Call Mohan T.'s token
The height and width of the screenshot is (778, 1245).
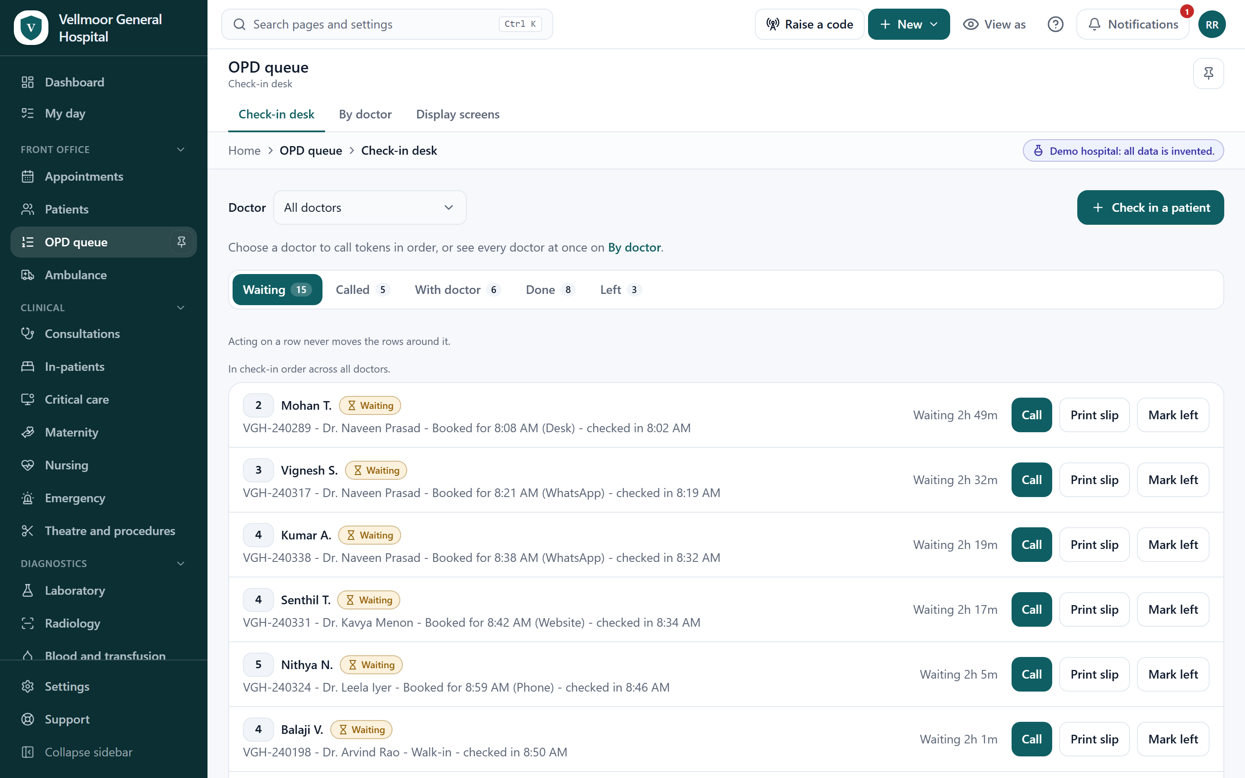(x=1031, y=415)
